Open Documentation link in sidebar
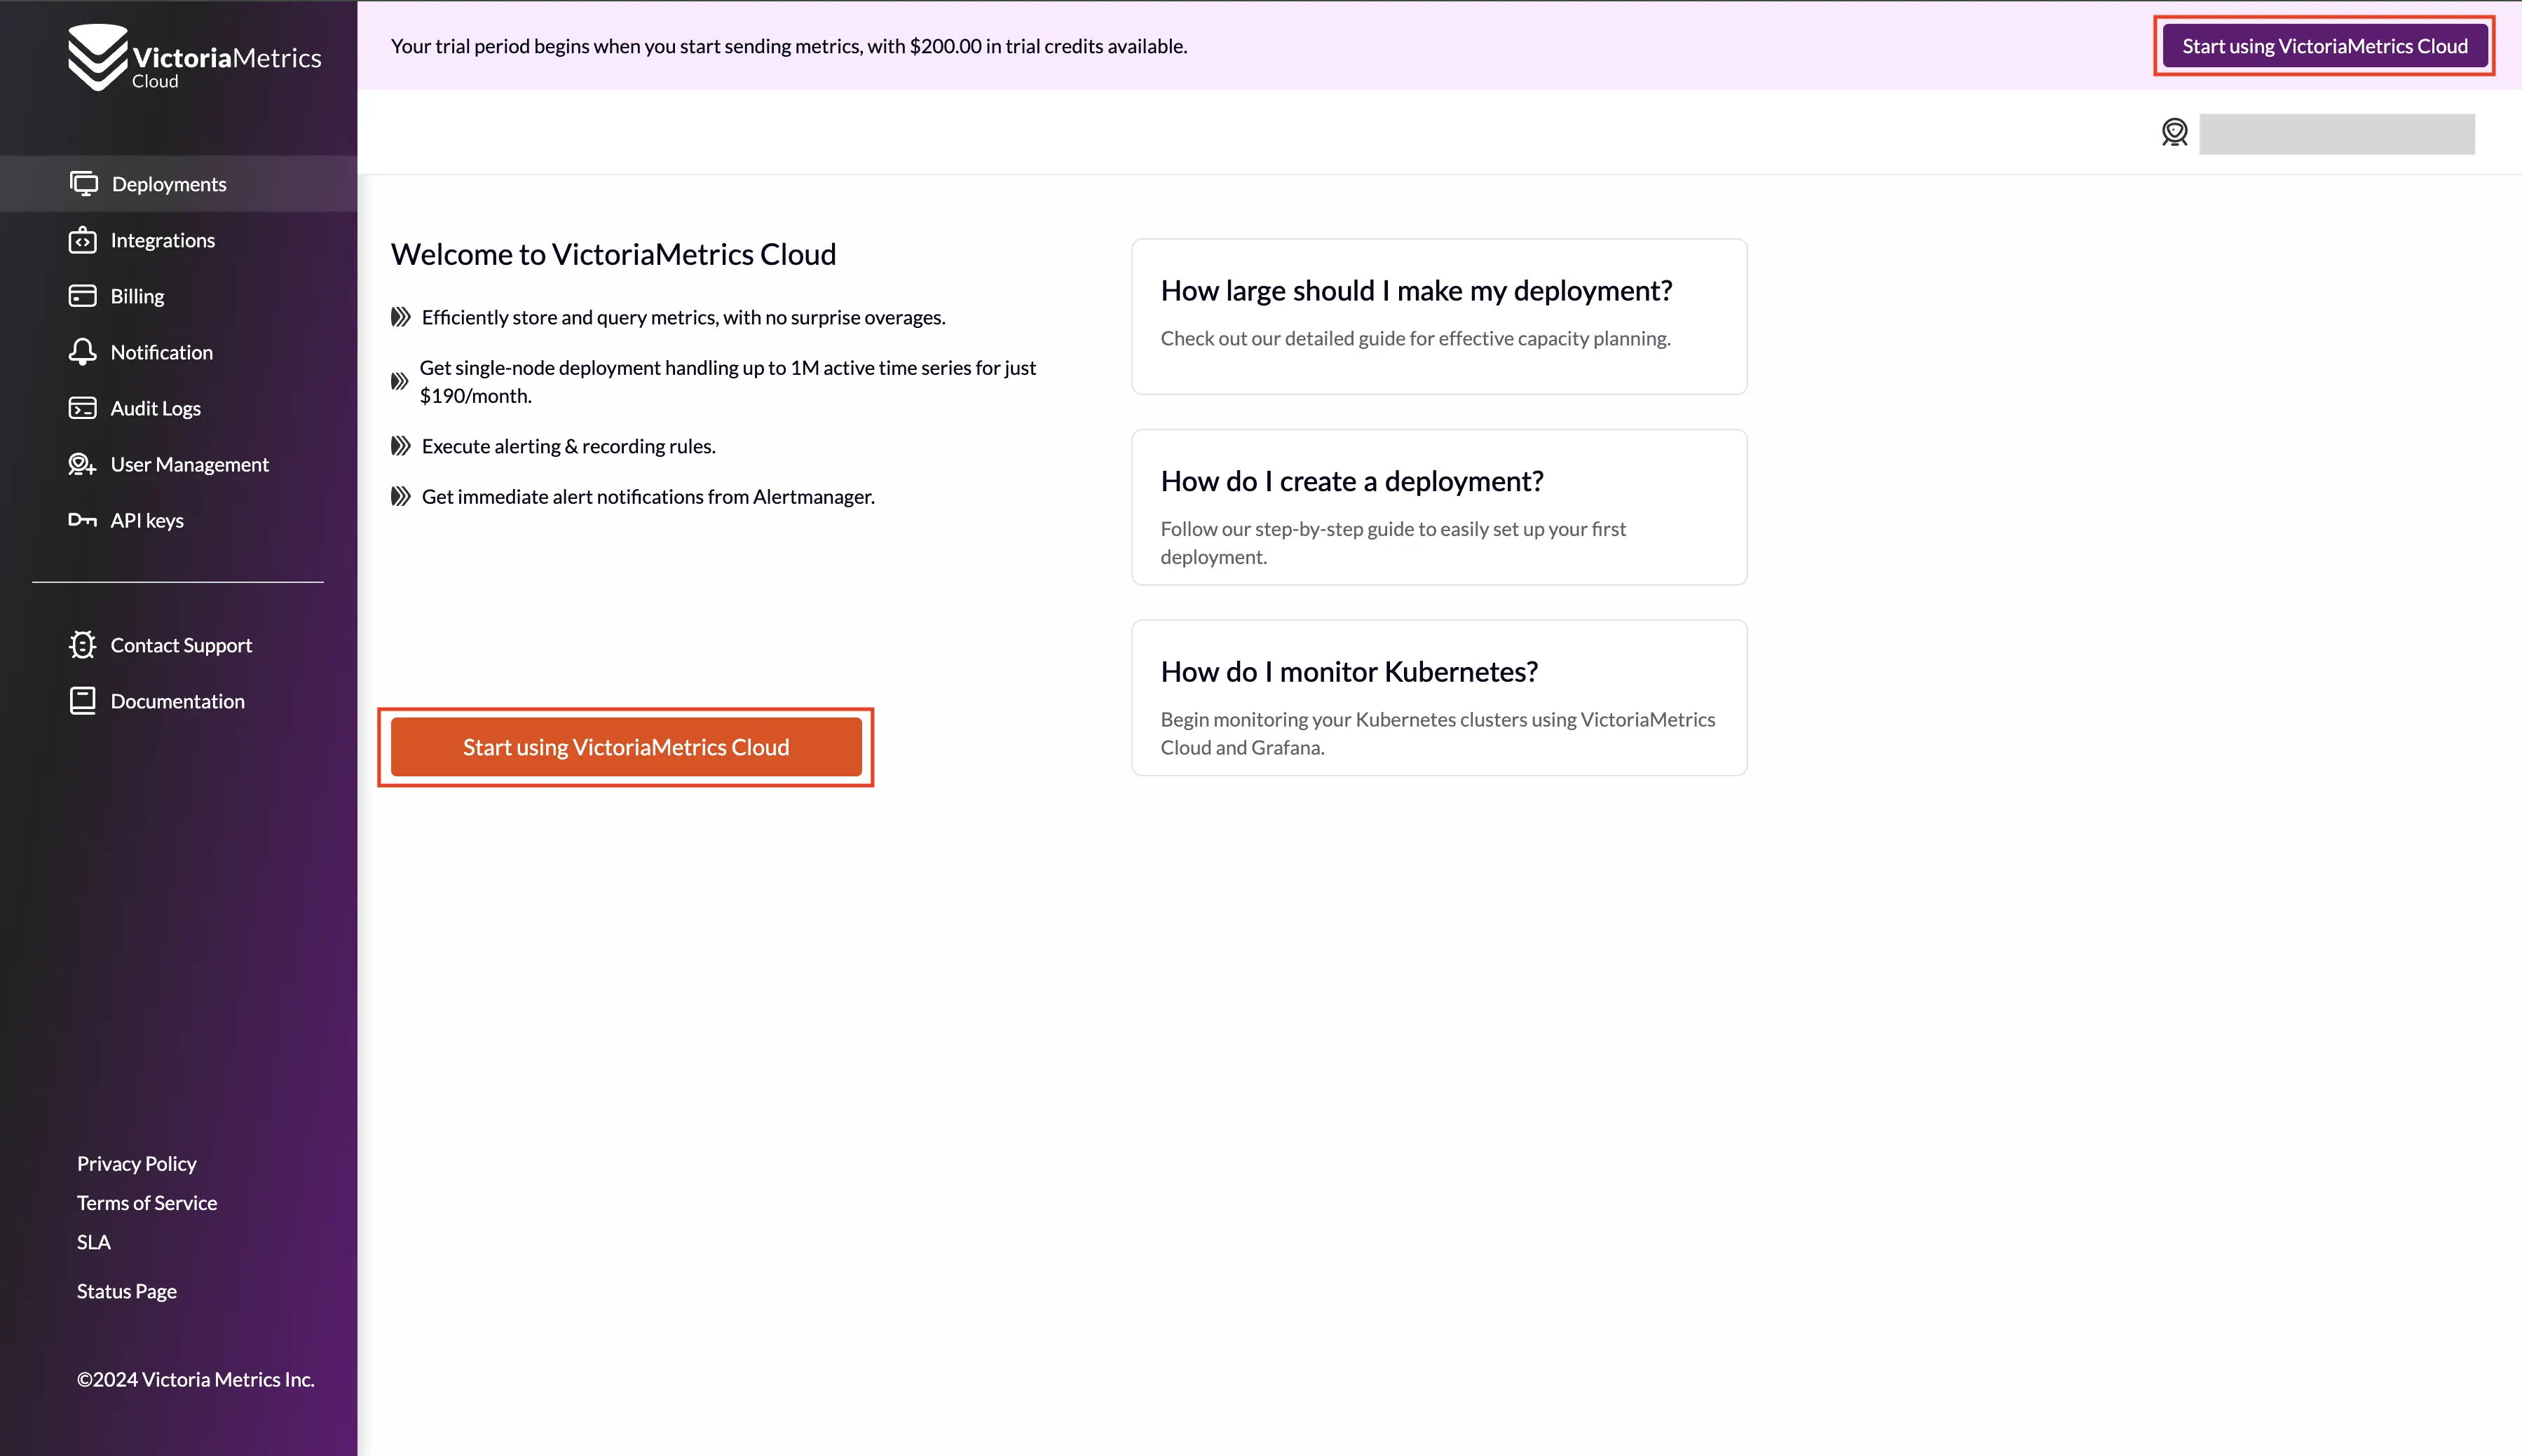This screenshot has height=1456, width=2522. point(178,701)
